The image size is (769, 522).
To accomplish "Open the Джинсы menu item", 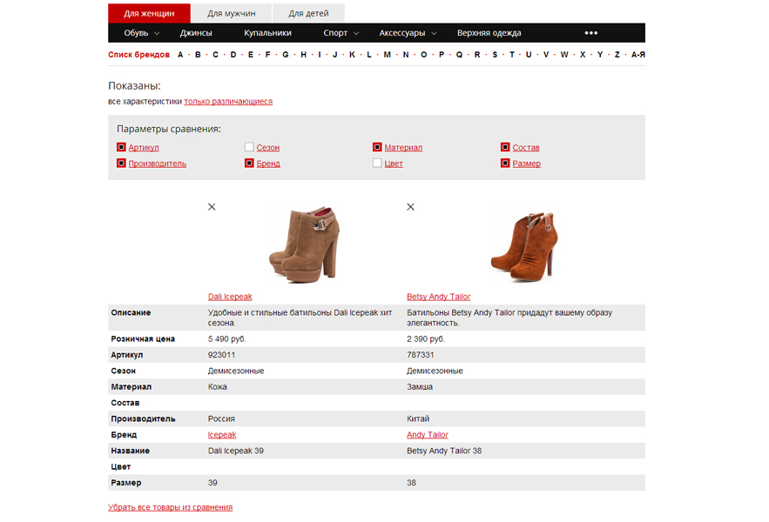I will pyautogui.click(x=196, y=33).
